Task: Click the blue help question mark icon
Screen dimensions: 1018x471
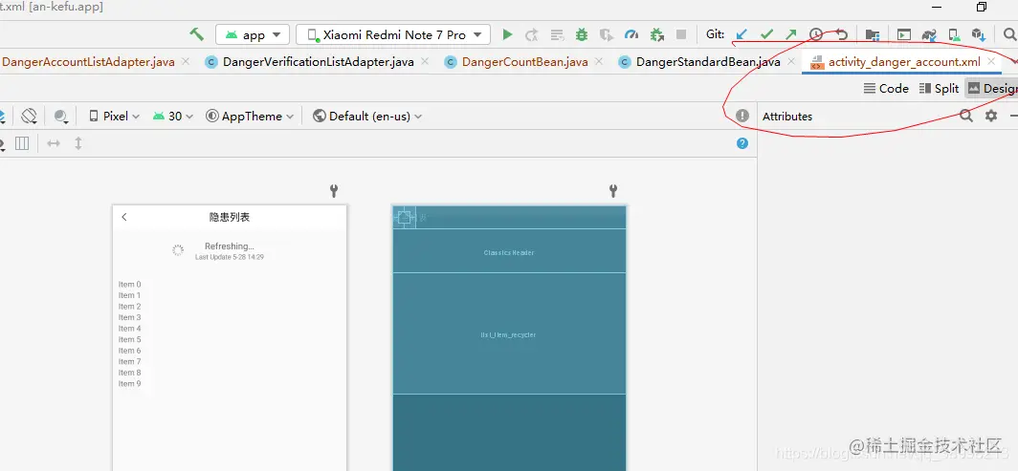Action: click(742, 143)
